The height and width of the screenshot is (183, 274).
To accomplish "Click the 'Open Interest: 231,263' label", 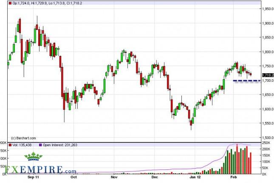I will [60, 145].
